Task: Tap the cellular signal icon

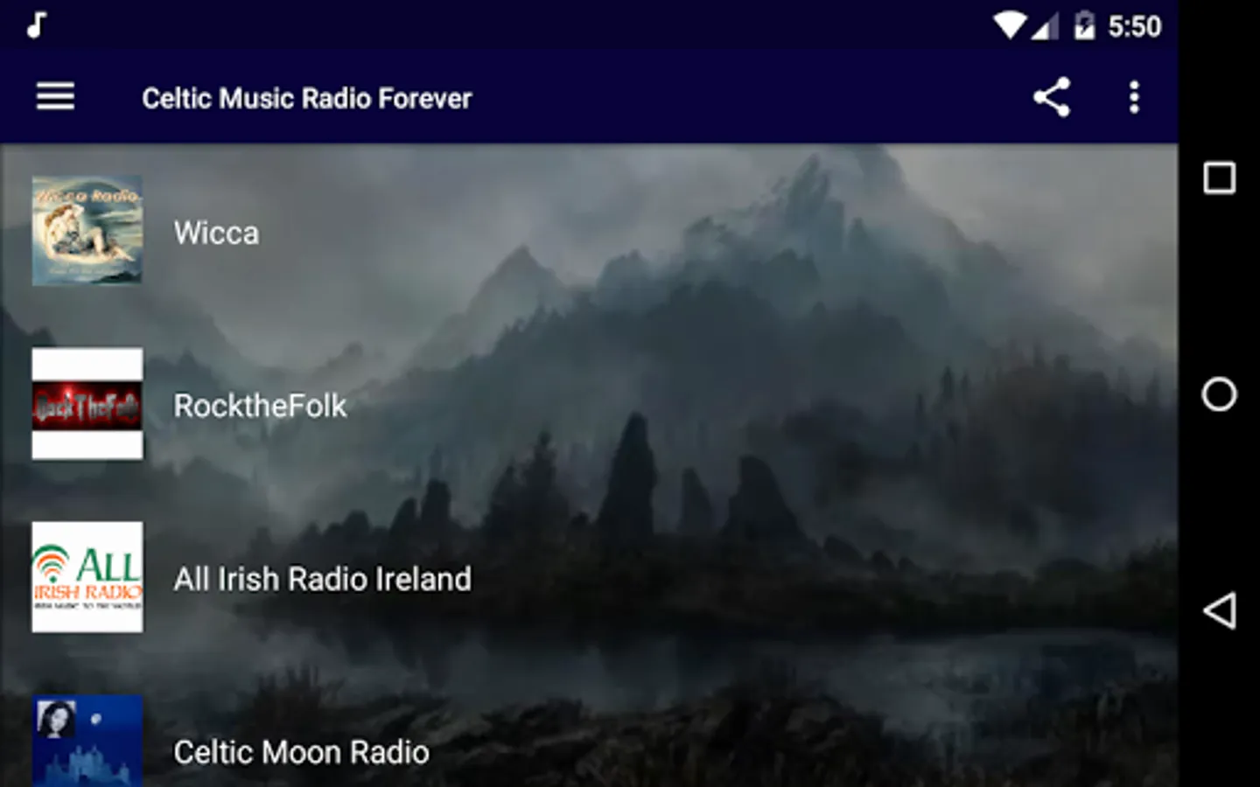Action: point(1045,26)
